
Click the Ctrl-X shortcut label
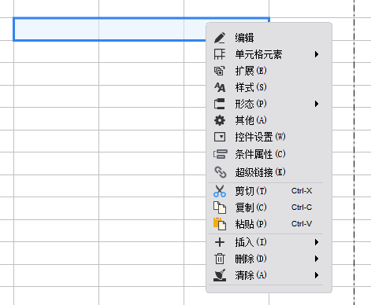point(302,191)
